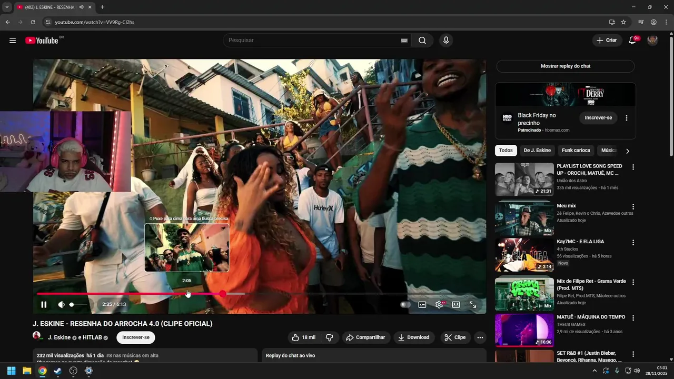Switch to theater mode

coord(456,304)
